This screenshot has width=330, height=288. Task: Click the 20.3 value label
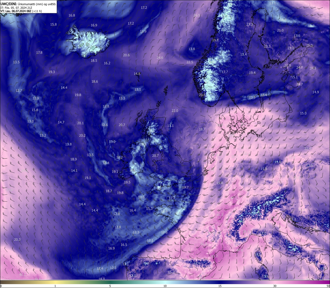click(x=17, y=240)
